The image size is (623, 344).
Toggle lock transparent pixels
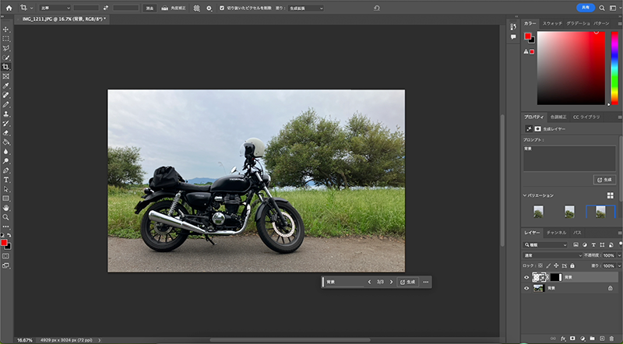540,265
